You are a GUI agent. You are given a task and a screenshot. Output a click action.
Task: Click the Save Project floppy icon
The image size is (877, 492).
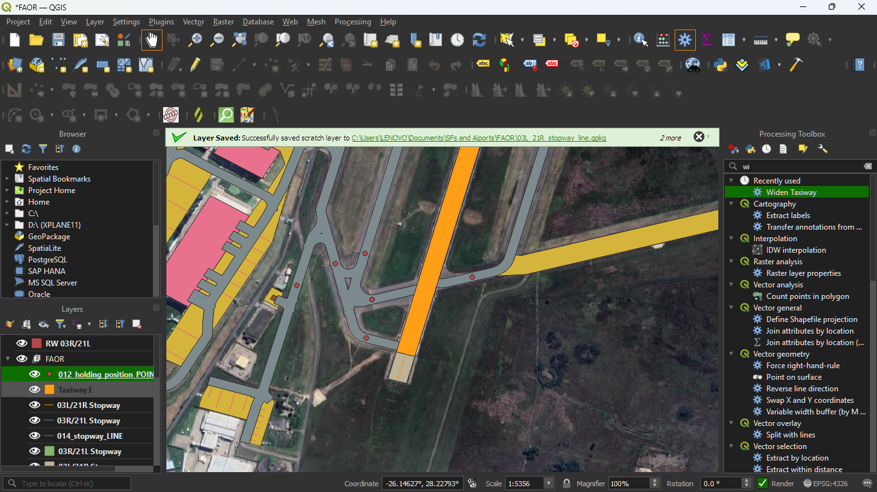[x=58, y=40]
